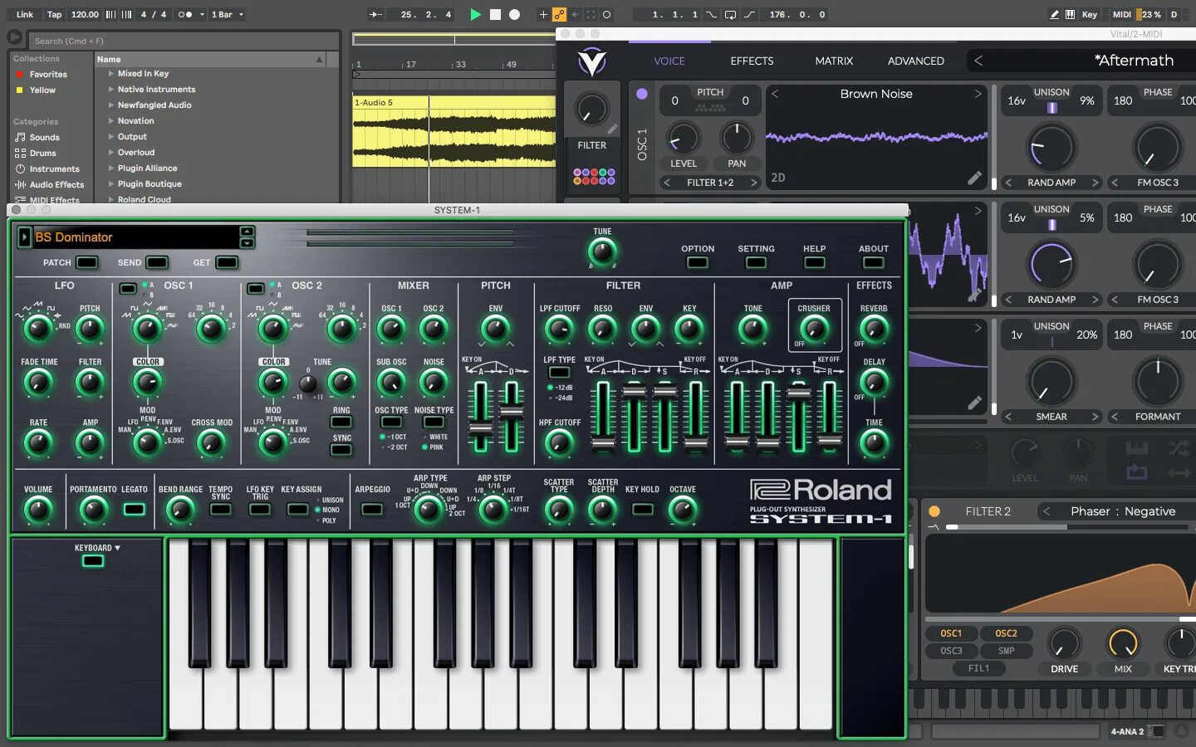Click the HELP button on SYSTEM-1

814,262
